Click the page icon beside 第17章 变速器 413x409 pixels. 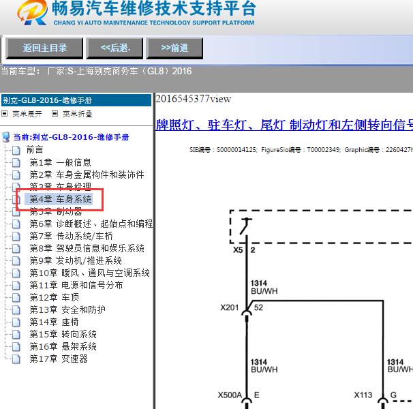coord(16,359)
